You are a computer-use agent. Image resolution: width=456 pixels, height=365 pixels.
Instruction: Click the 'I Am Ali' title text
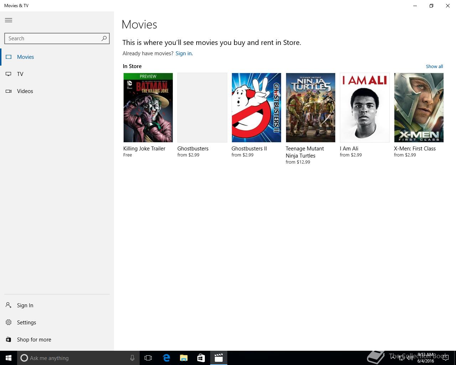point(349,149)
